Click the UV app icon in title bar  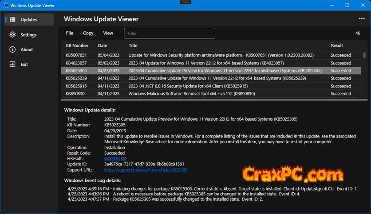(x=6, y=5)
